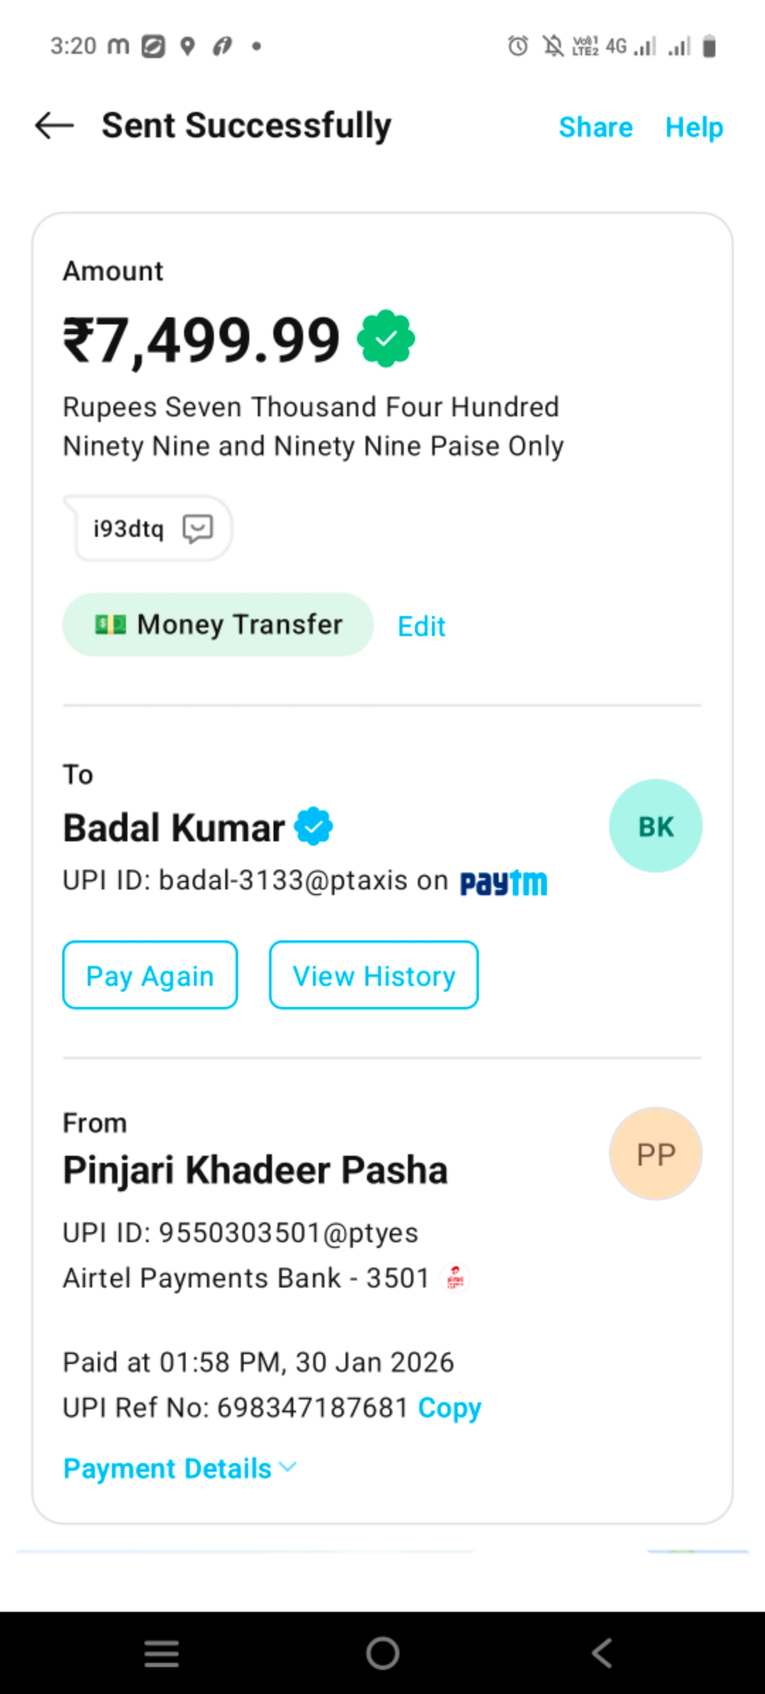Expand Payment Details section
Image resolution: width=765 pixels, height=1694 pixels.
(x=179, y=1468)
